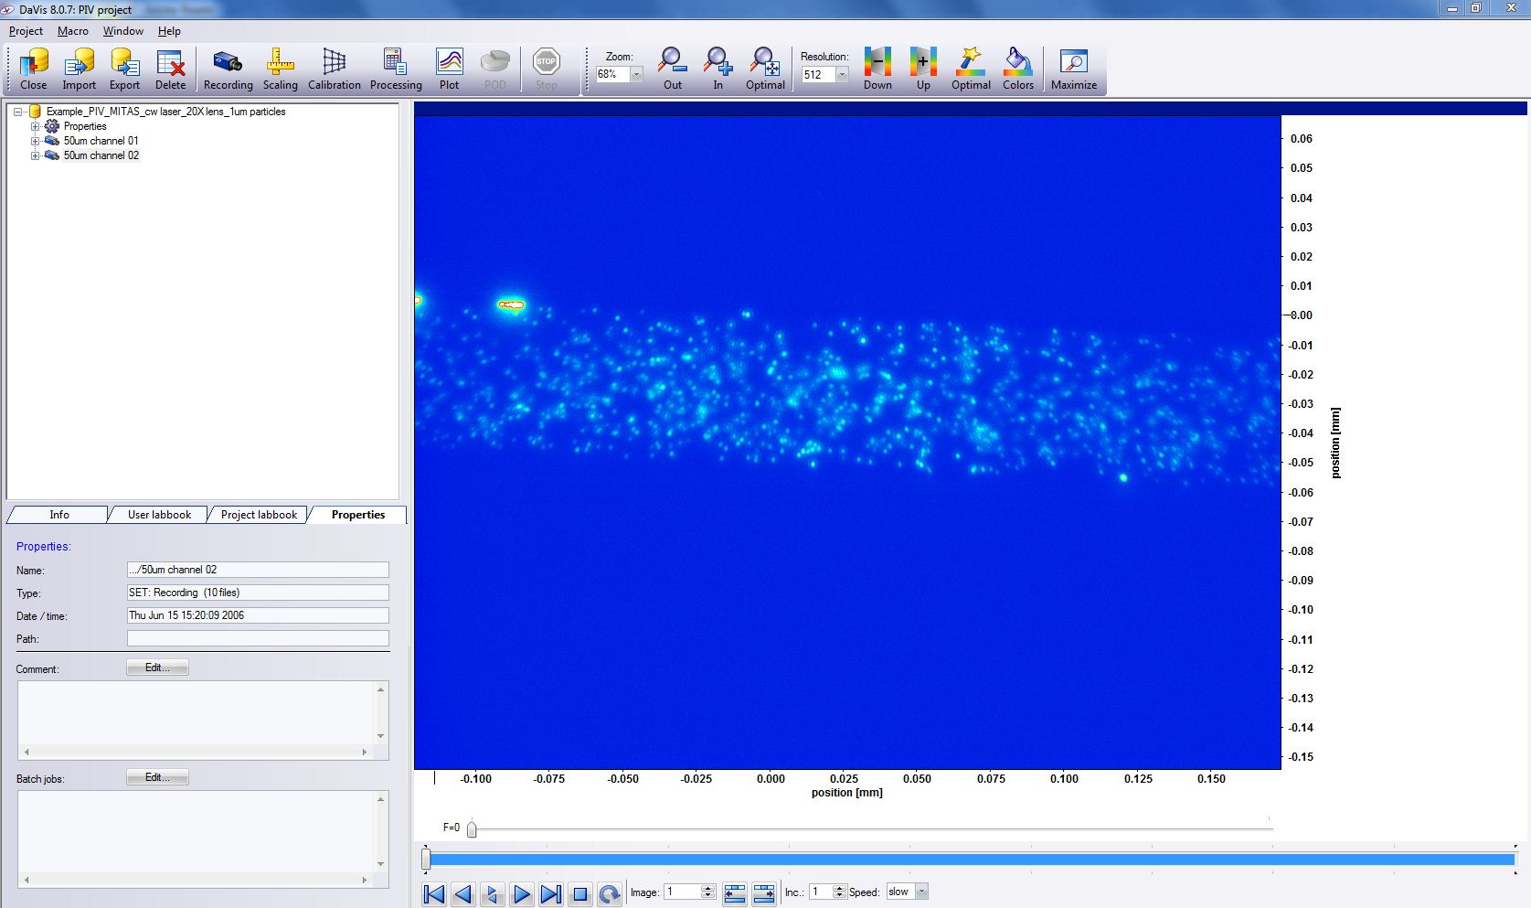1531x908 pixels.
Task: Open the Colors palette tool
Action: pyautogui.click(x=1017, y=70)
